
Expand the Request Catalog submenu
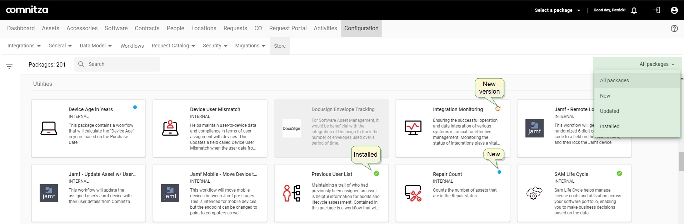pyautogui.click(x=173, y=46)
